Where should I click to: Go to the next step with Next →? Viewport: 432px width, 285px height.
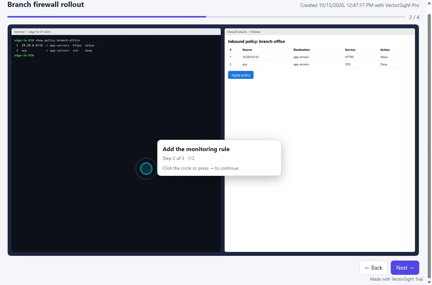click(x=405, y=267)
